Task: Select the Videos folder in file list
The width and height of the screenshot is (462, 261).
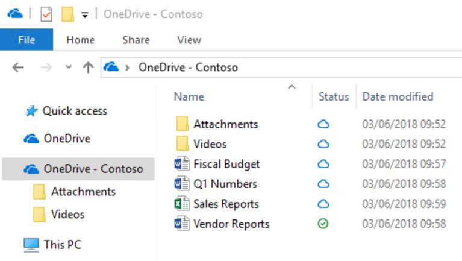Action: 210,144
